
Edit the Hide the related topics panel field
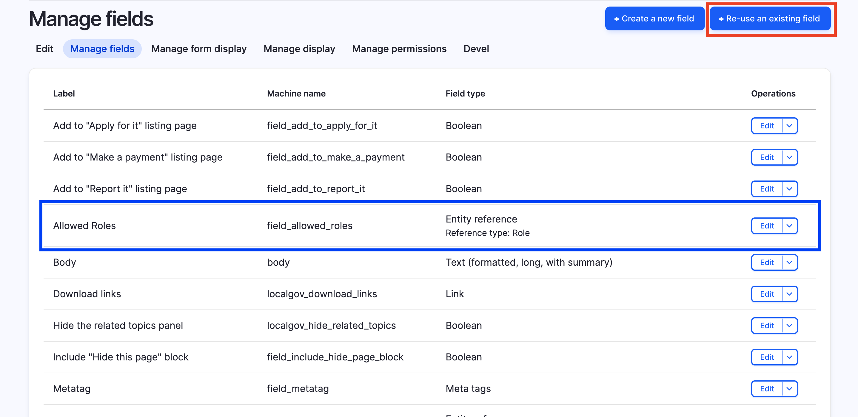[x=767, y=326]
